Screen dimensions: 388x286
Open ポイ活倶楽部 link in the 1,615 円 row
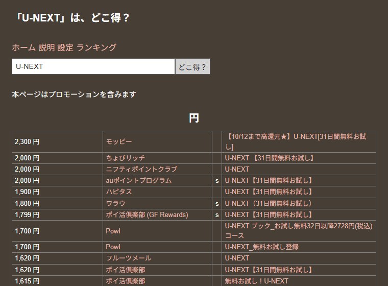pos(126,281)
